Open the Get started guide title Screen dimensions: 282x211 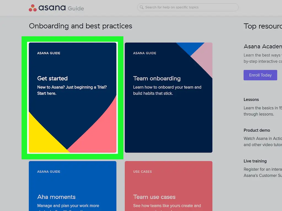coord(52,78)
